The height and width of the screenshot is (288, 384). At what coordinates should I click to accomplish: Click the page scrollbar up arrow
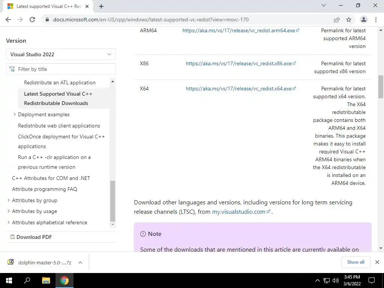tap(381, 30)
